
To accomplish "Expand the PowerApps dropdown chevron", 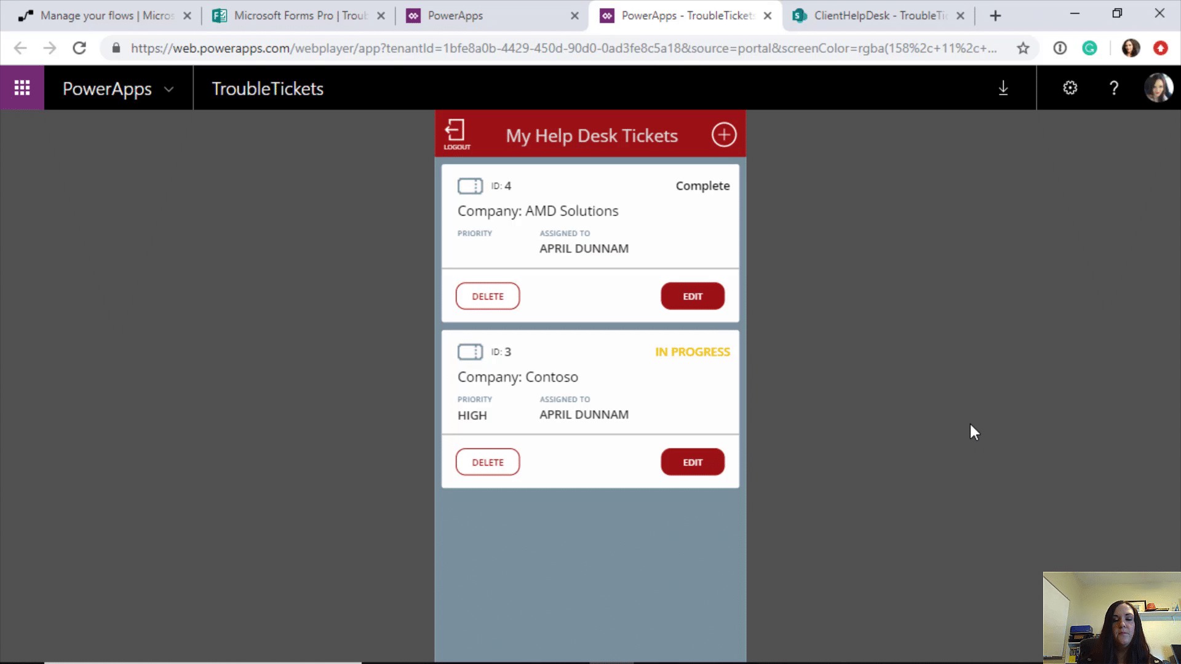I will click(x=169, y=89).
